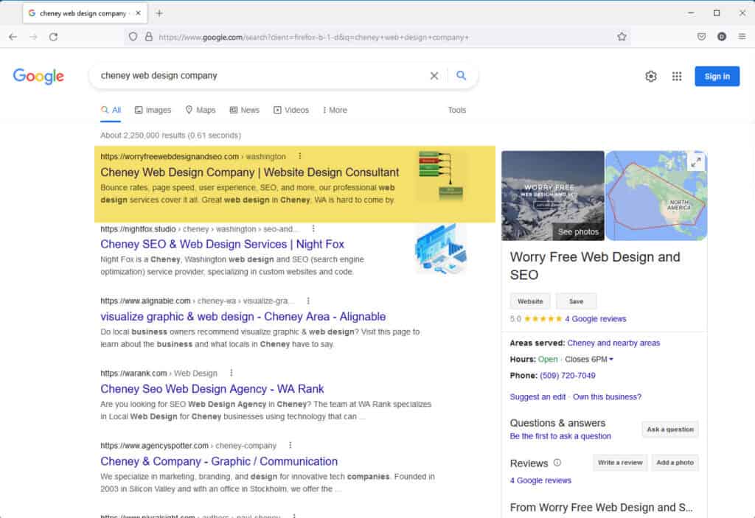The image size is (755, 518).
Task: Switch to the Images tab
Action: click(153, 111)
